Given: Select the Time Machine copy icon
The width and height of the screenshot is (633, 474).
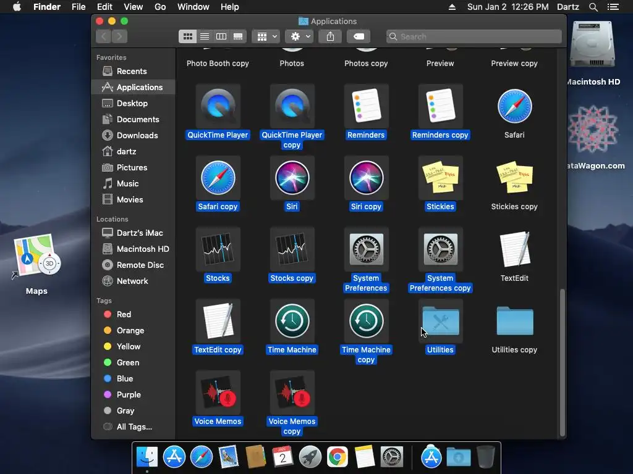Looking at the screenshot, I should tap(366, 321).
